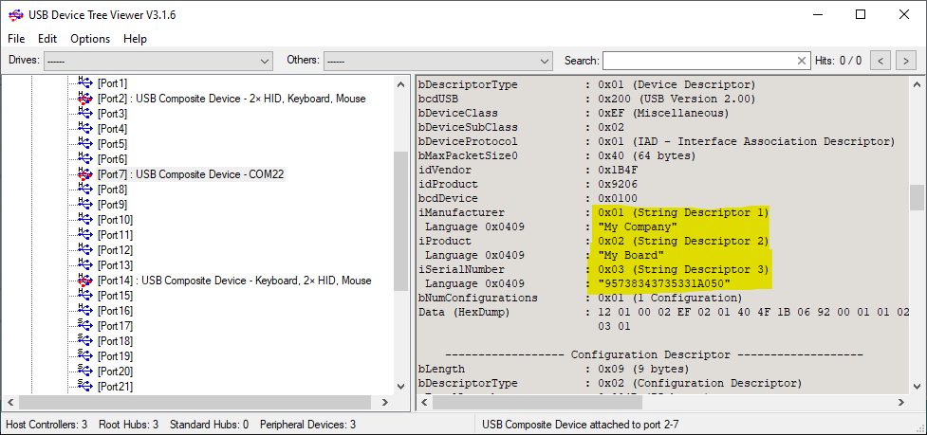Click the USB icon beside Port4

coord(85,128)
